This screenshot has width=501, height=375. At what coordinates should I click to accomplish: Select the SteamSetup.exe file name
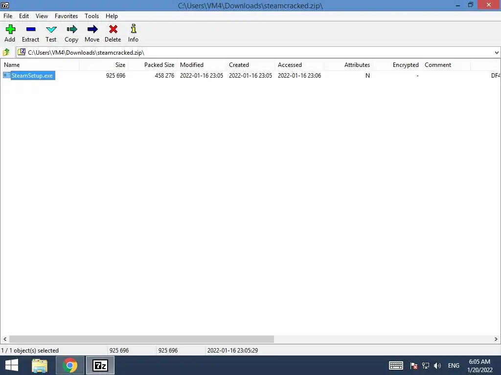pyautogui.click(x=32, y=76)
